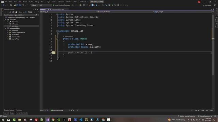Expand the Header Files folder
Viewport: 218px width, 122px height.
pyautogui.click(x=7, y=35)
